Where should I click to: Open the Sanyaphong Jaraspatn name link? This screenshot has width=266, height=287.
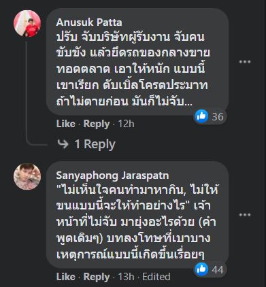pos(112,175)
